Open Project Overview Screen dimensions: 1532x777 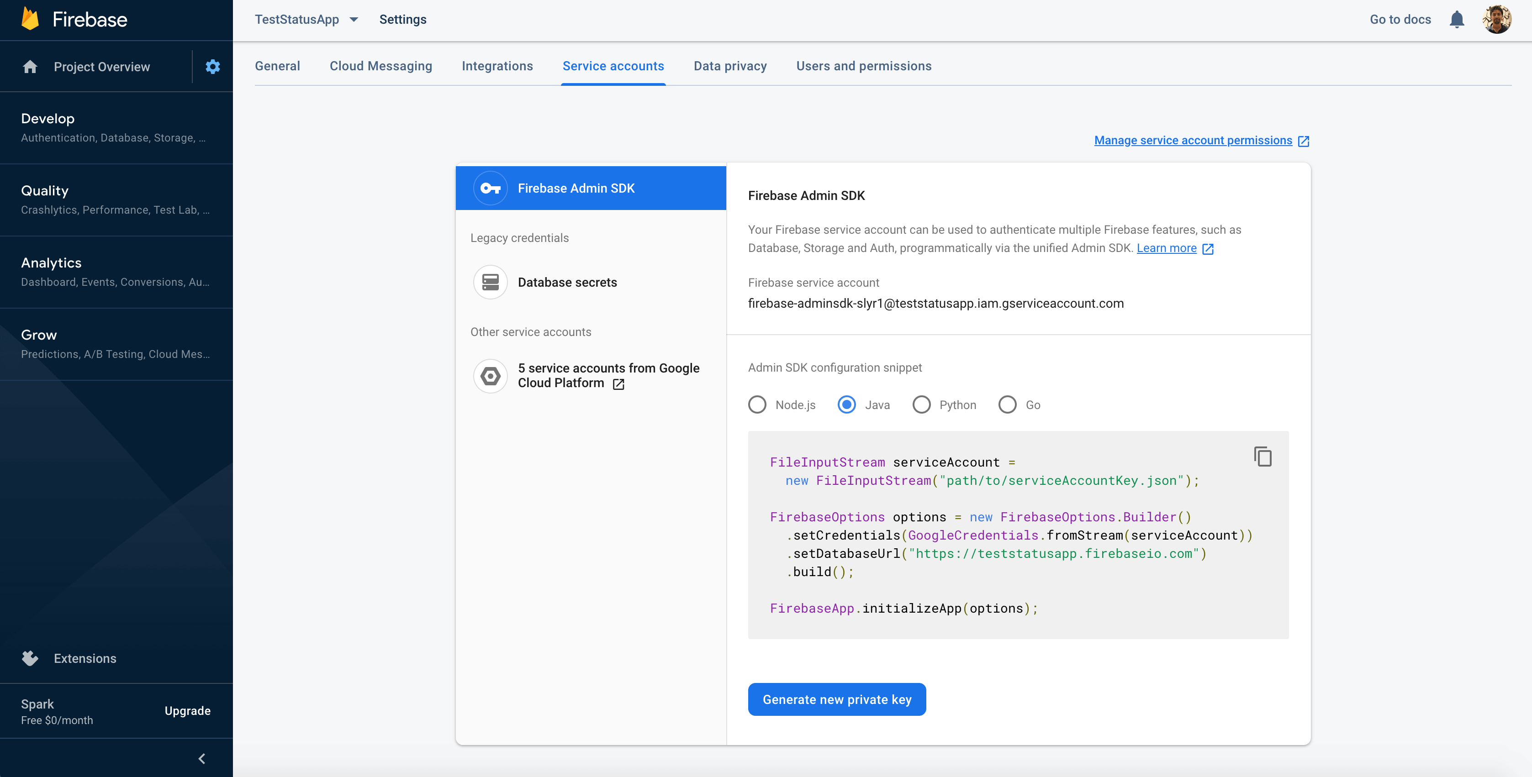pos(102,67)
